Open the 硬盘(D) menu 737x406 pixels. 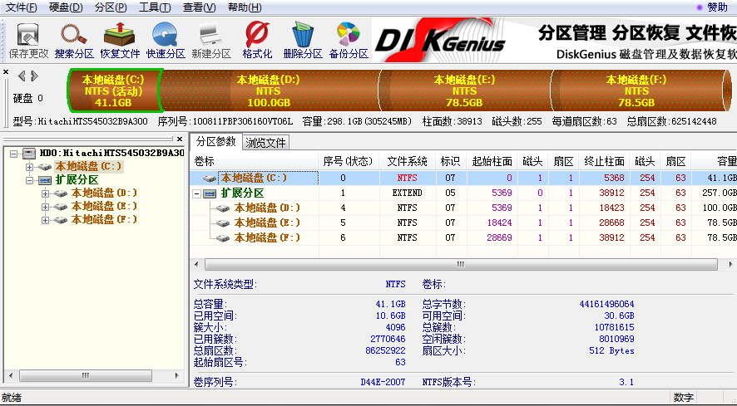coord(66,7)
